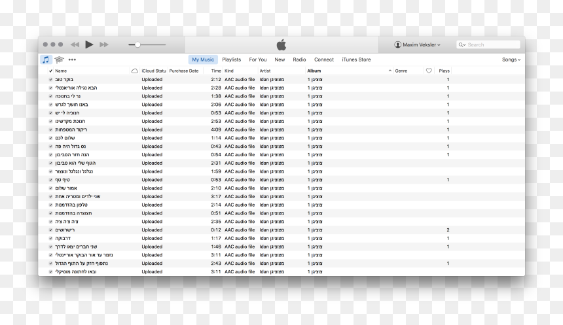Sort by the Time column header
The image size is (563, 325).
click(216, 71)
